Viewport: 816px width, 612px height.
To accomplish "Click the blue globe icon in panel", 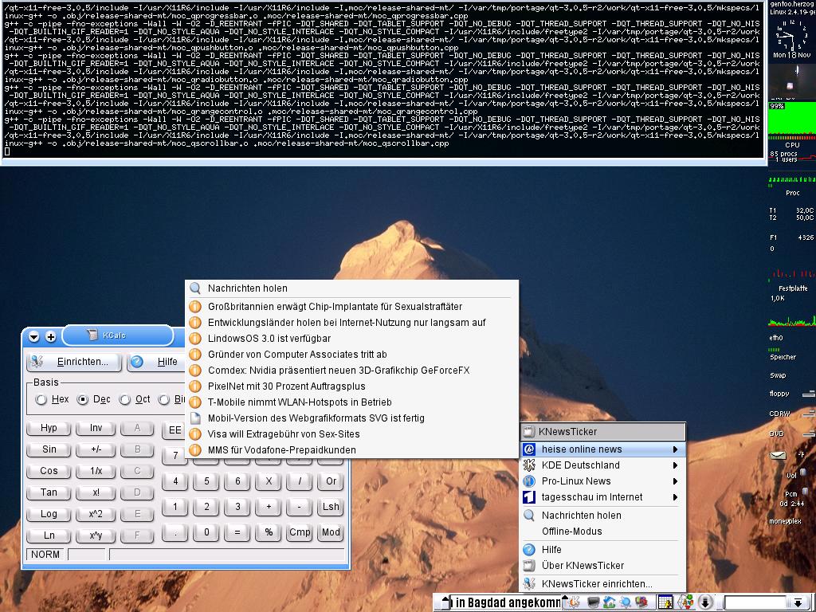I will (x=625, y=602).
